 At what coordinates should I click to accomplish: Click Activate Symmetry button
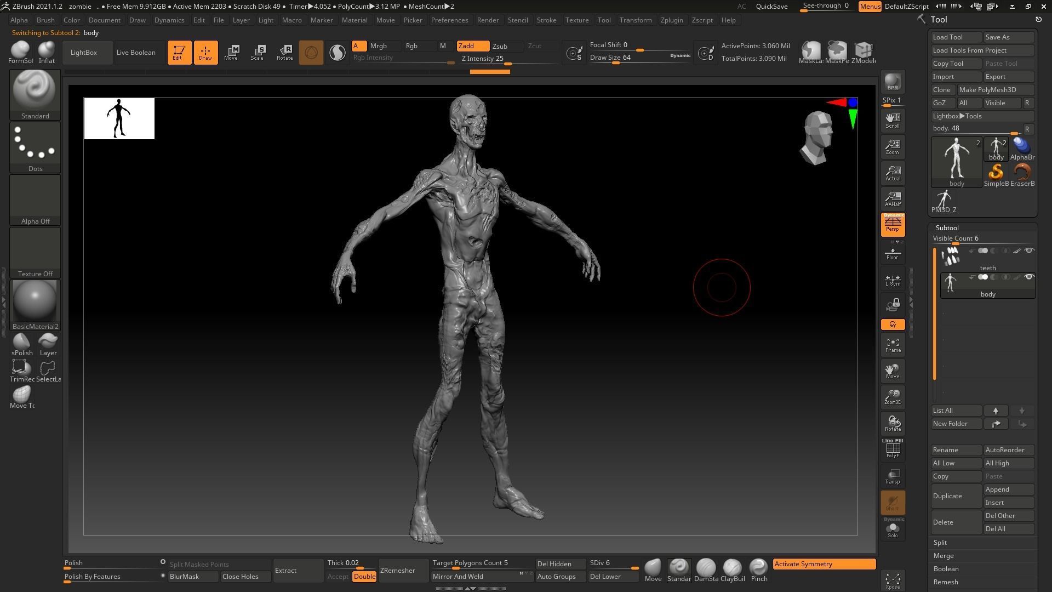click(824, 564)
